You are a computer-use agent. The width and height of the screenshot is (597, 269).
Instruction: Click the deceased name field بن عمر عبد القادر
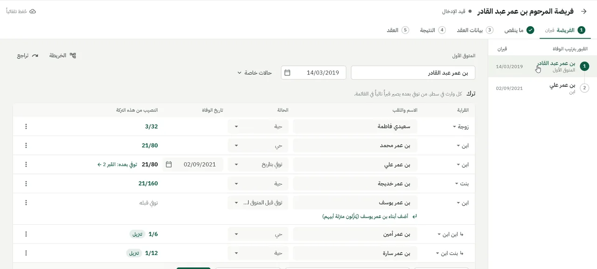[413, 73]
